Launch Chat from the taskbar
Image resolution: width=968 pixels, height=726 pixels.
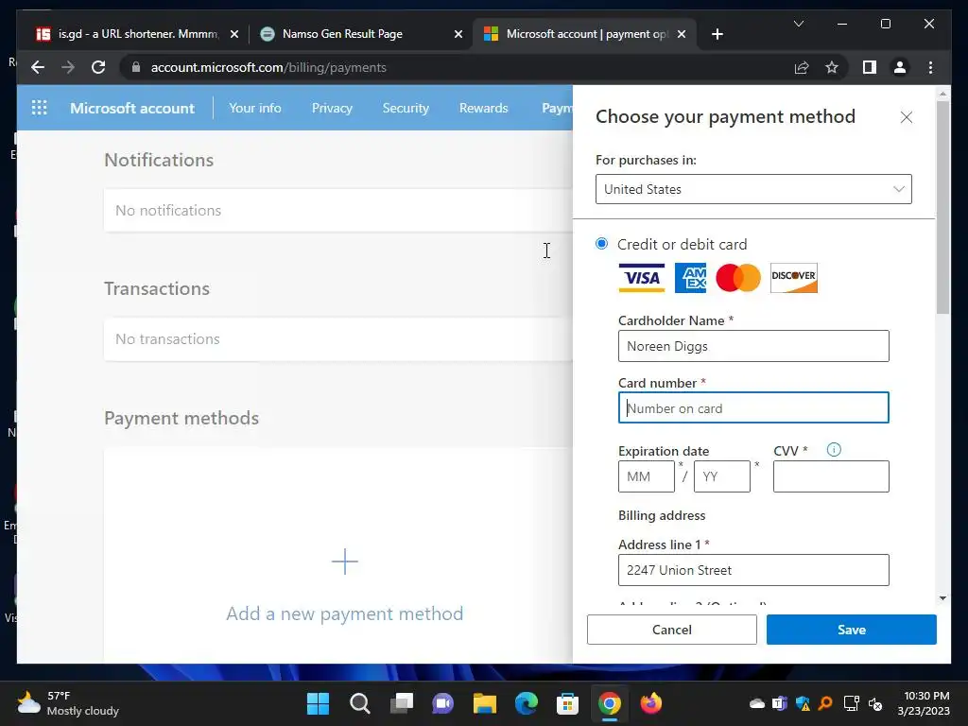(x=442, y=703)
